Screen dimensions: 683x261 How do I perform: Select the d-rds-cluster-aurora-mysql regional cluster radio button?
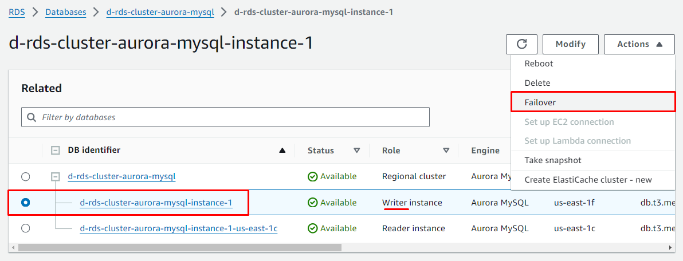pyautogui.click(x=26, y=176)
